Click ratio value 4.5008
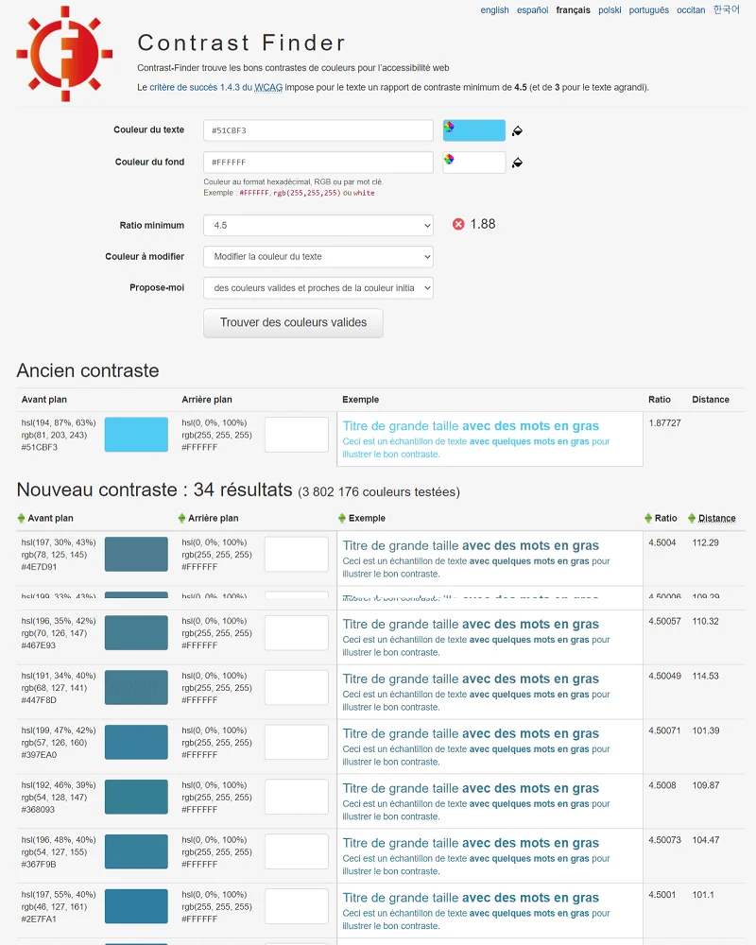This screenshot has width=756, height=945. (661, 786)
